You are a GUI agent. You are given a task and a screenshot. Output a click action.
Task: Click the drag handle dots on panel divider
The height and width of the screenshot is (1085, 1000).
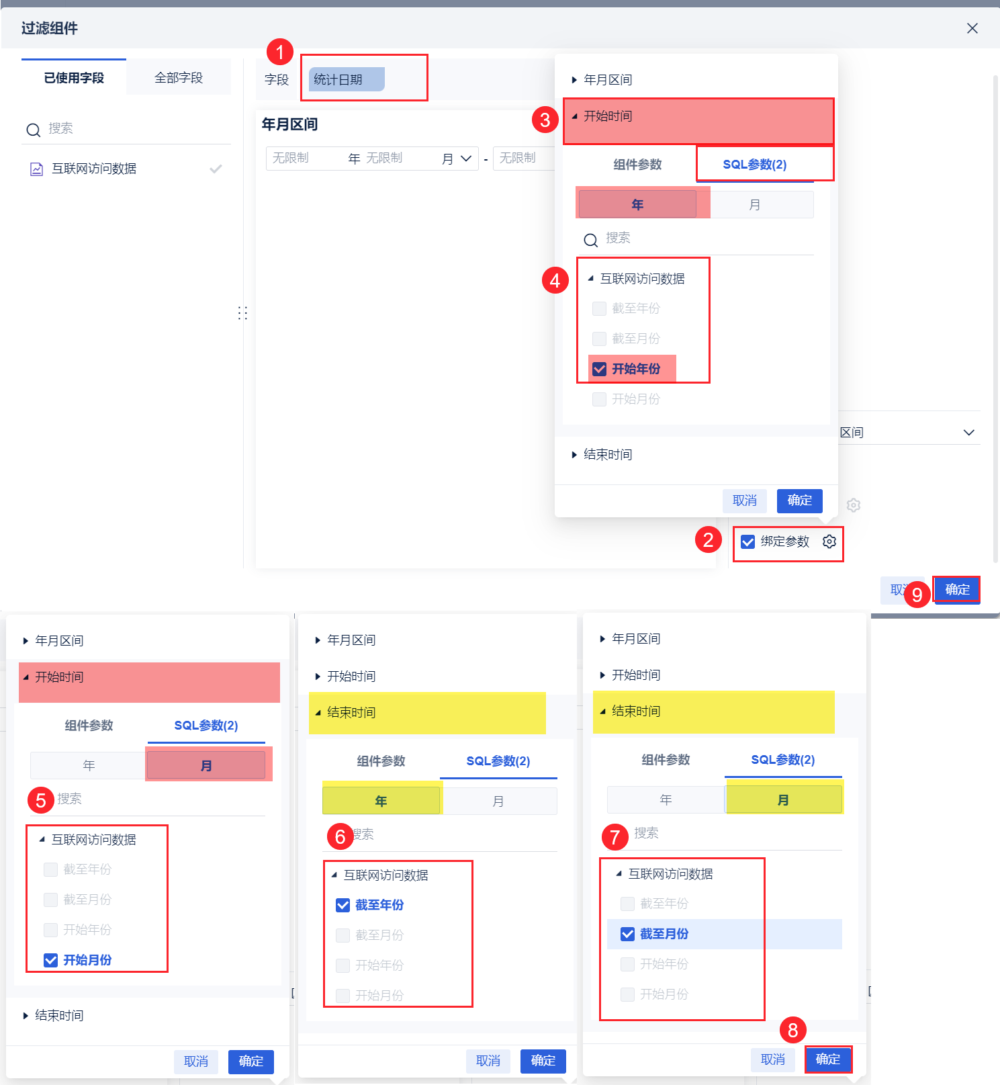click(x=242, y=313)
